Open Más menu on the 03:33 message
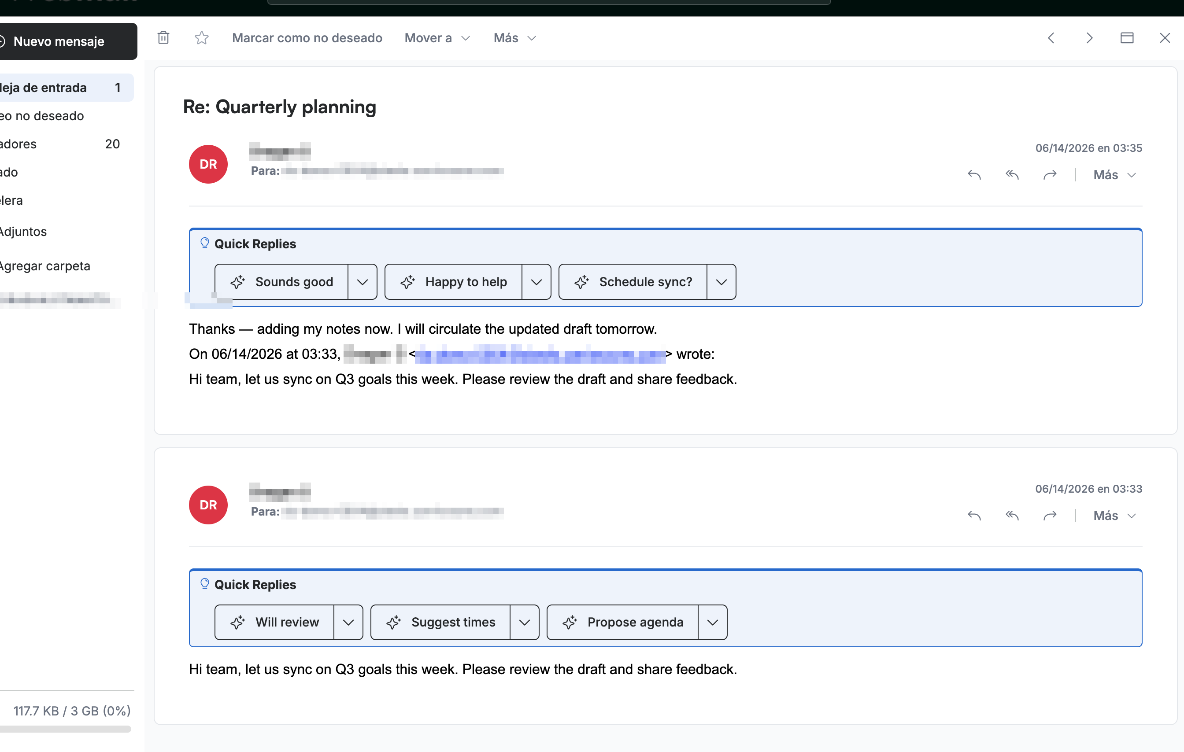The width and height of the screenshot is (1184, 752). 1114,515
